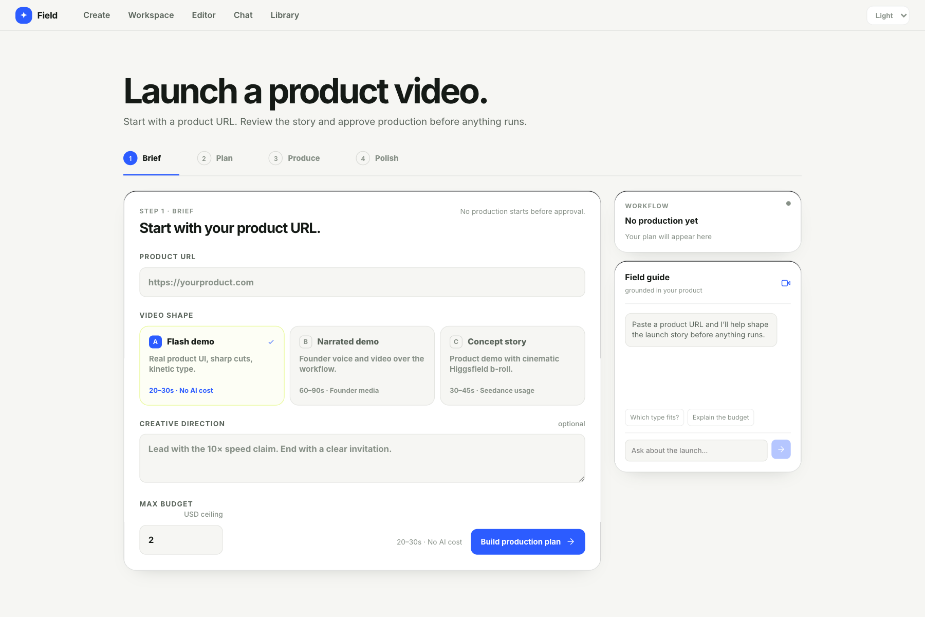
Task: Click the 'Explain the budget' suggestion
Action: point(720,418)
